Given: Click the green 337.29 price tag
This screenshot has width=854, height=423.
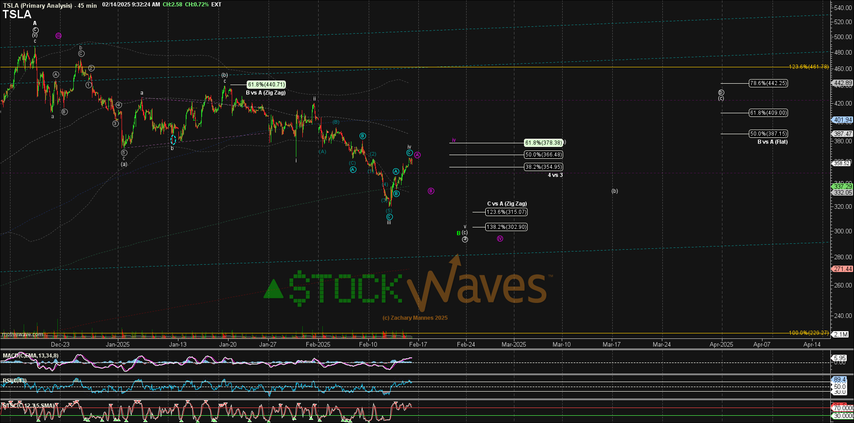Looking at the screenshot, I should click(x=843, y=186).
